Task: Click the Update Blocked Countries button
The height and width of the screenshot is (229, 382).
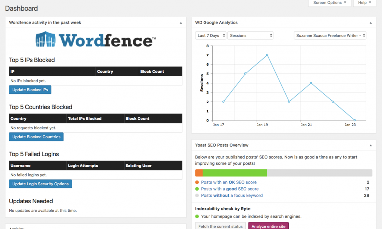Action: pos(36,137)
